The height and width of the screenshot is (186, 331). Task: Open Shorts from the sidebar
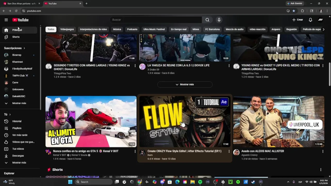coord(20,37)
